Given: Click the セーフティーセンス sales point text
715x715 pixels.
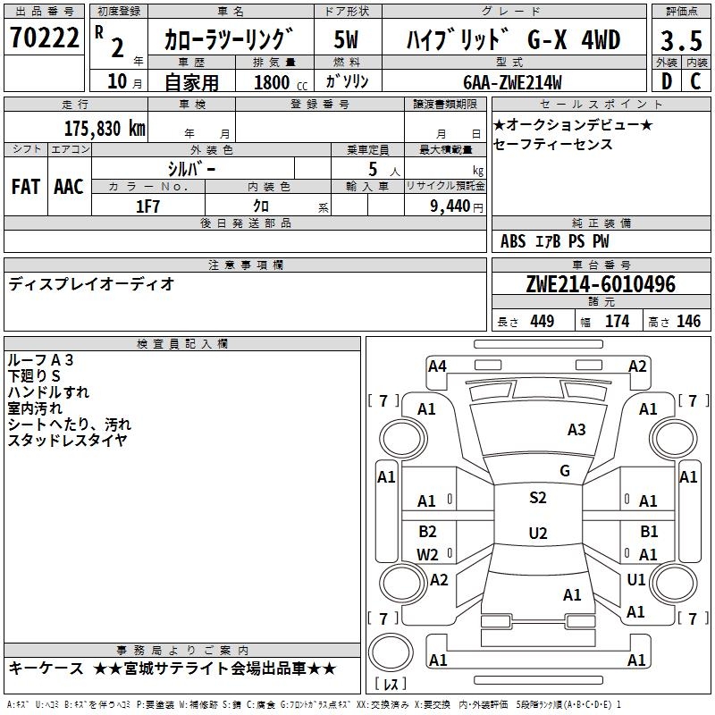Looking at the screenshot, I should [552, 144].
